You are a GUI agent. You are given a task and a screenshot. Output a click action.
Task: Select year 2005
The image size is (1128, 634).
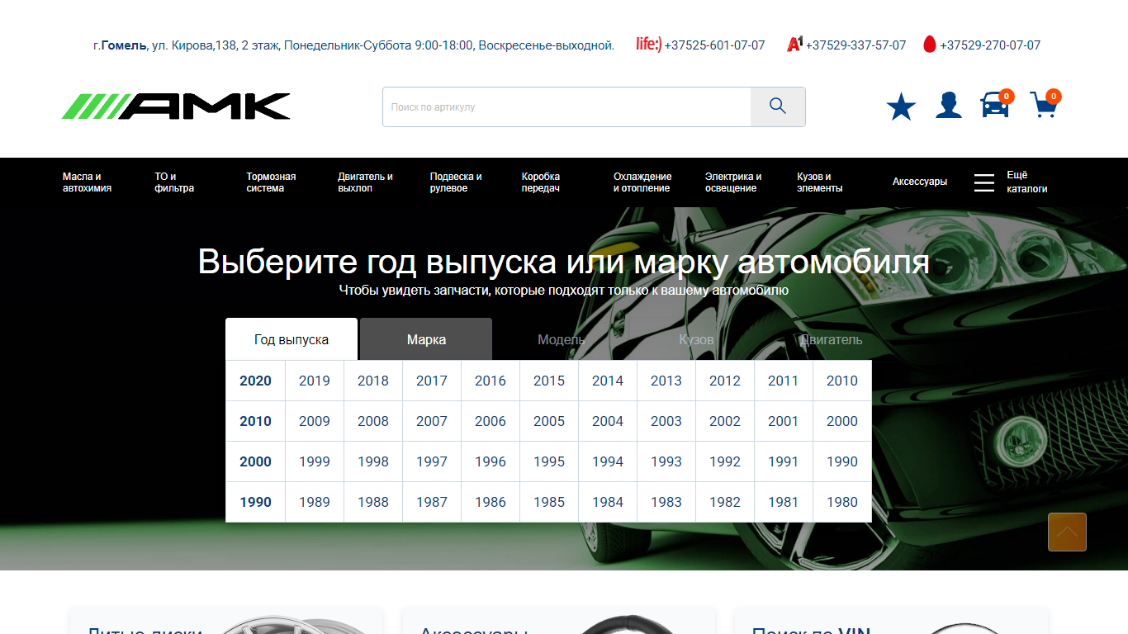pos(548,421)
